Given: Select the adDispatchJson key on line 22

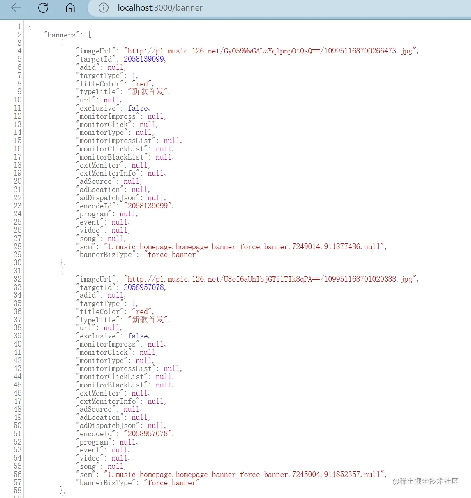Looking at the screenshot, I should click(x=108, y=198).
